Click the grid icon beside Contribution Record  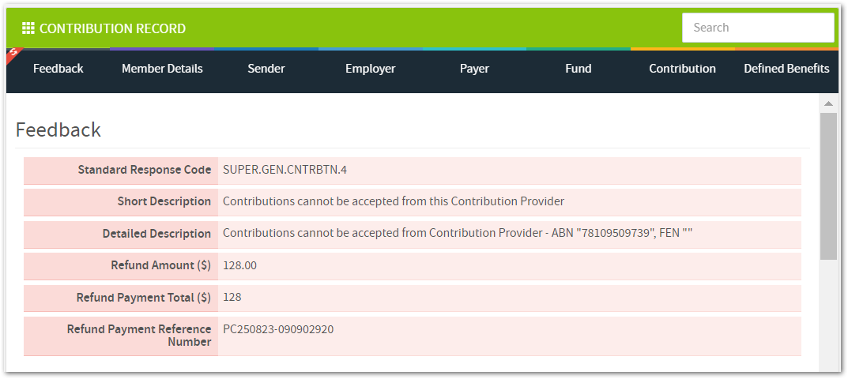pos(28,28)
